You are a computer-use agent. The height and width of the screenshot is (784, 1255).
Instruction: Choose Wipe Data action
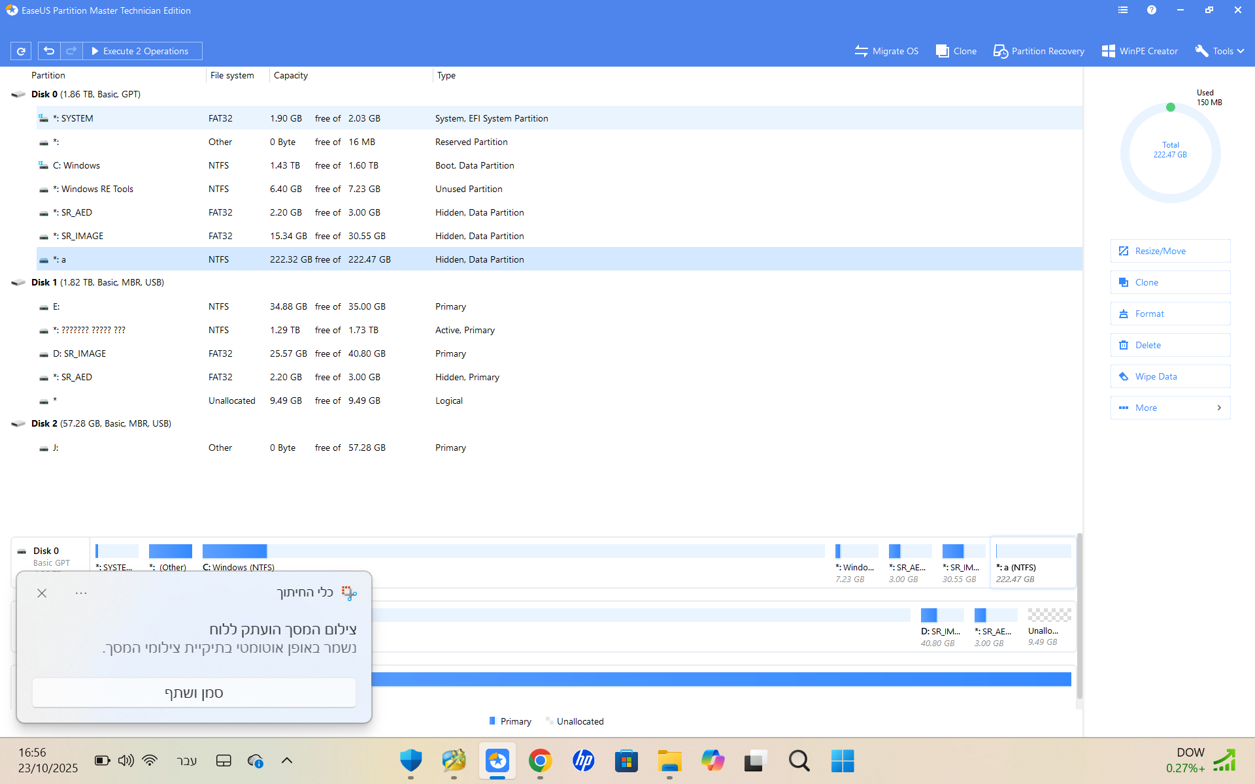tap(1169, 376)
